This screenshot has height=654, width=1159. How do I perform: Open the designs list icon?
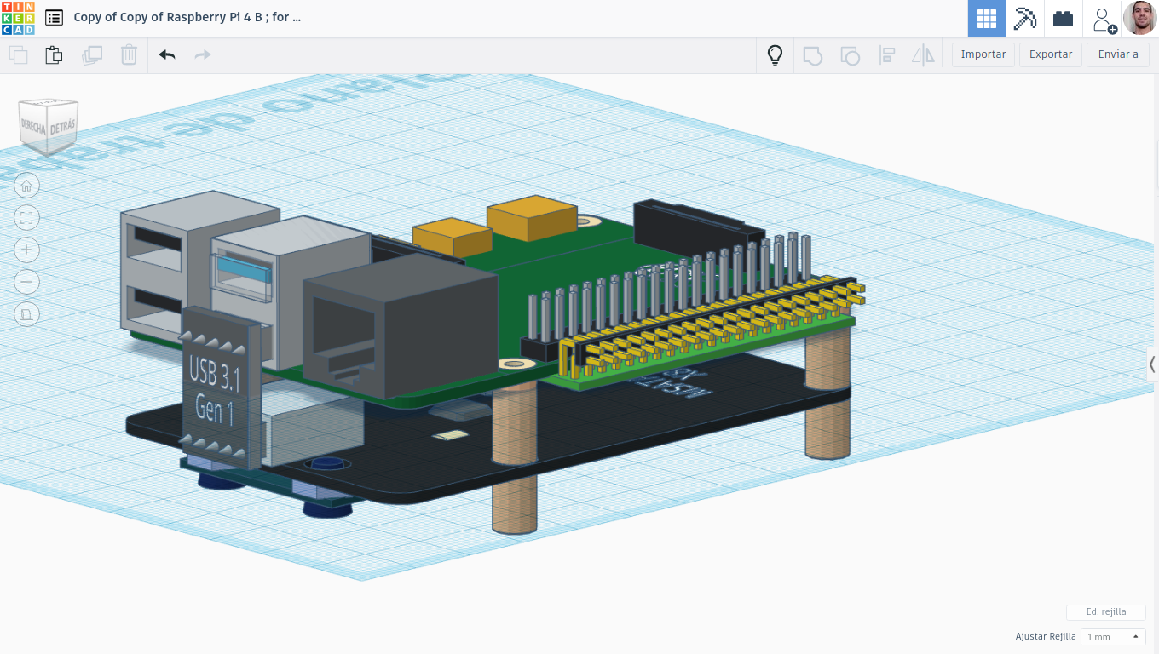pyautogui.click(x=54, y=17)
